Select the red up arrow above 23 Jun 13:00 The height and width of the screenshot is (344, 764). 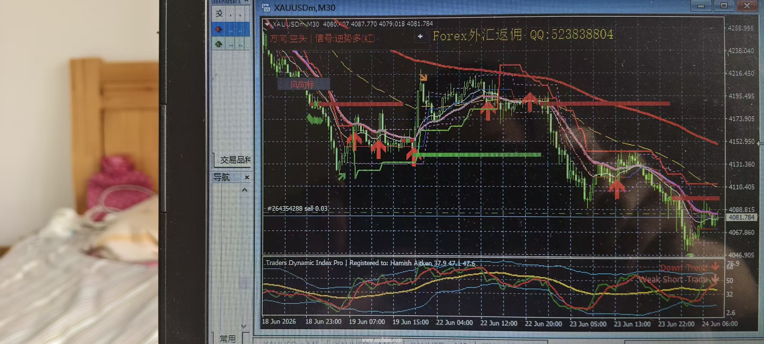pyautogui.click(x=617, y=189)
